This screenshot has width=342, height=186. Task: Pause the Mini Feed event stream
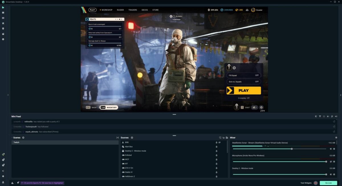pos(324,116)
